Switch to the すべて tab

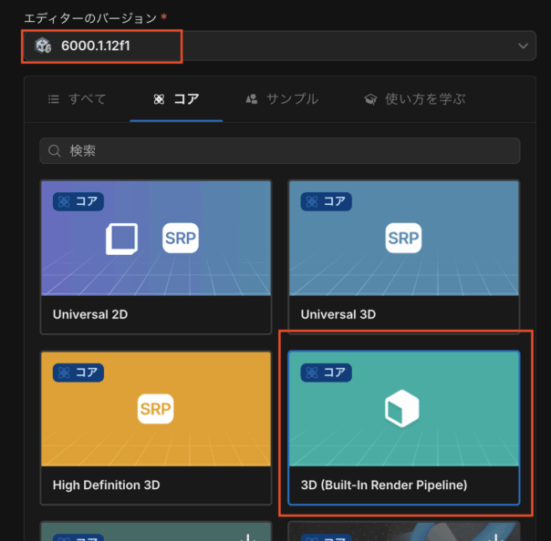pyautogui.click(x=77, y=99)
